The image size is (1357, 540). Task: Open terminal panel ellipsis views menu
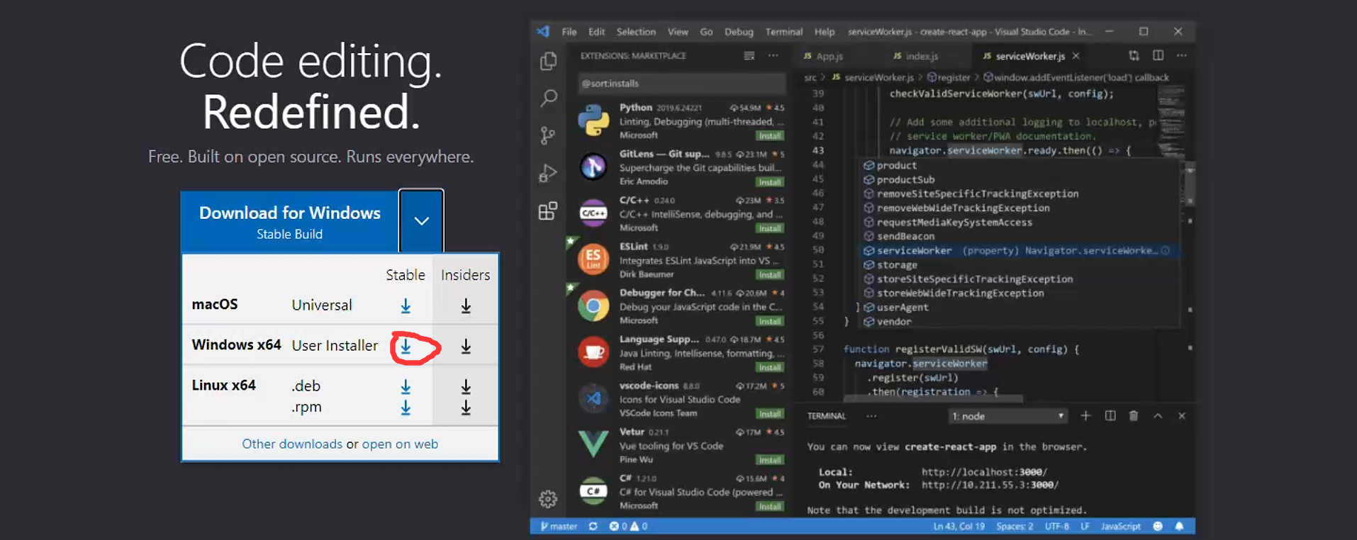(871, 416)
